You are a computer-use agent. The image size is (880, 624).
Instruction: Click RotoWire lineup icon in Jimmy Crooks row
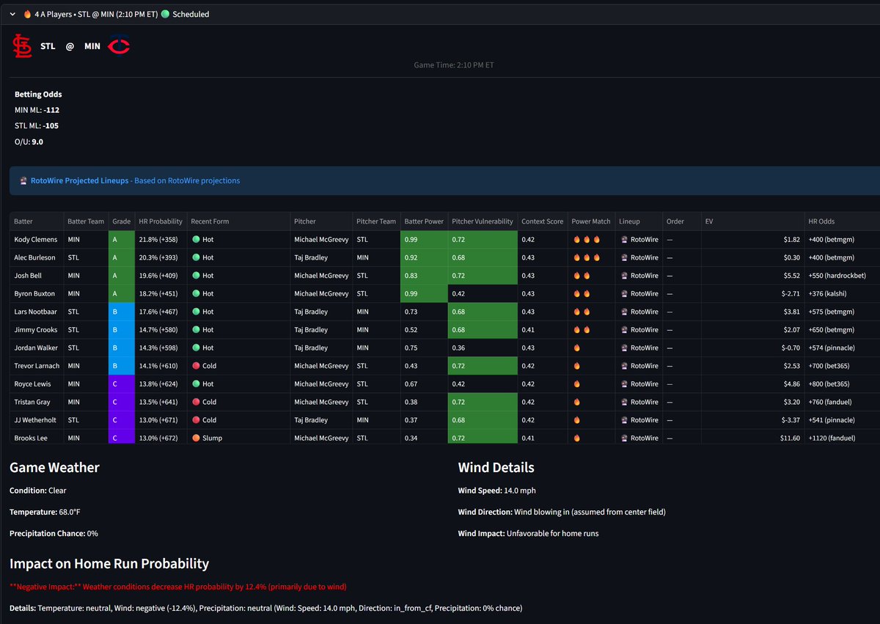click(x=625, y=330)
